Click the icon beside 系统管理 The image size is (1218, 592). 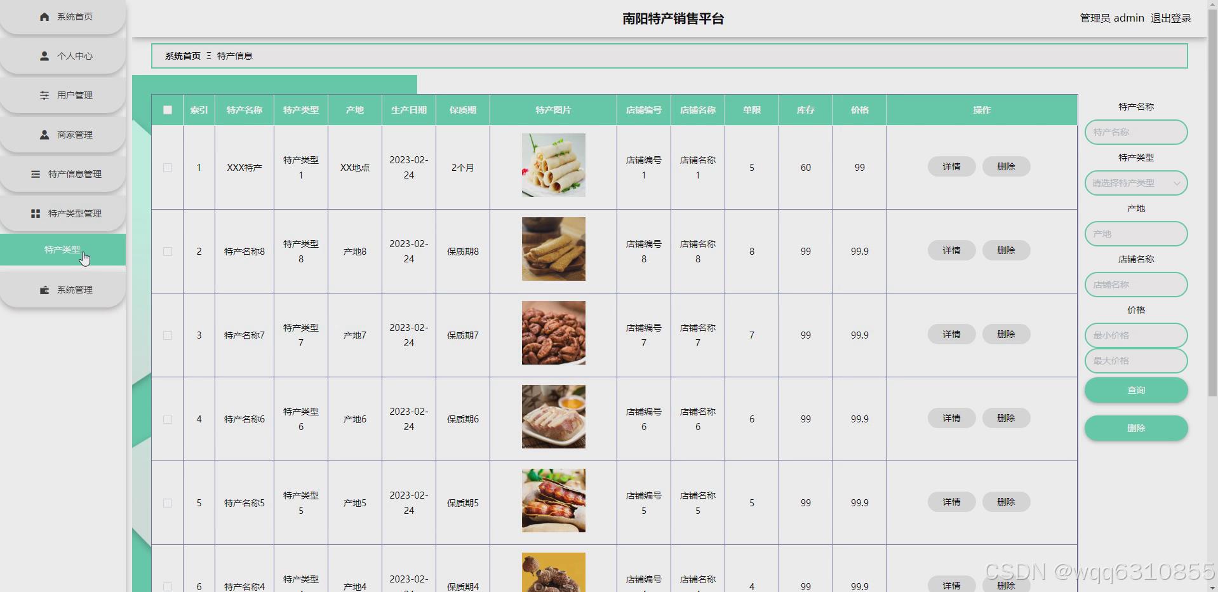tap(44, 290)
